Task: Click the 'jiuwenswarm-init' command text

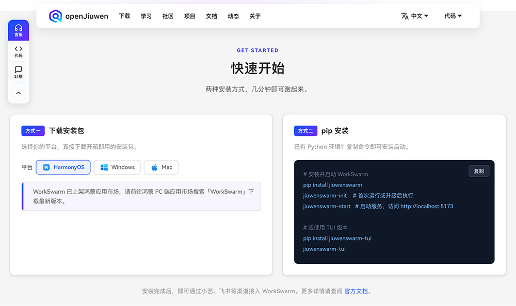Action: (325, 196)
